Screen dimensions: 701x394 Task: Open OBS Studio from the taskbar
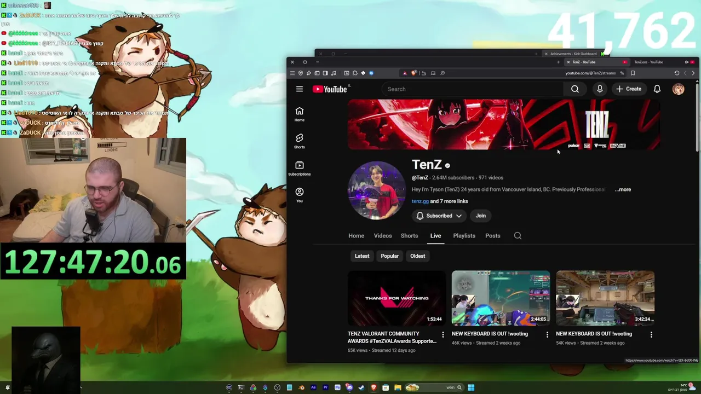[x=277, y=387]
